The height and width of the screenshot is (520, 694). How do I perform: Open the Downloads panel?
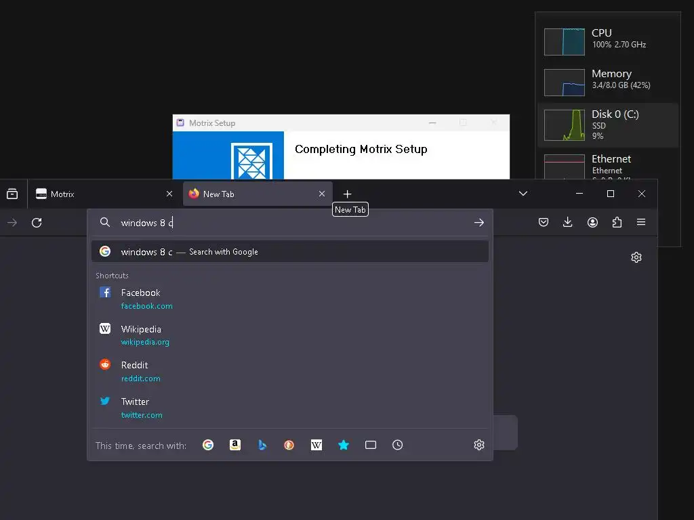click(567, 222)
